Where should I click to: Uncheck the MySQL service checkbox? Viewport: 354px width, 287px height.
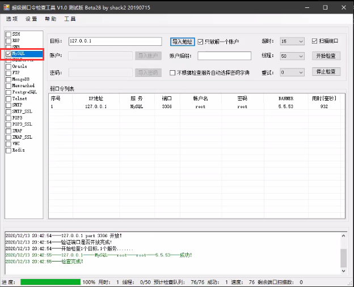[9, 54]
